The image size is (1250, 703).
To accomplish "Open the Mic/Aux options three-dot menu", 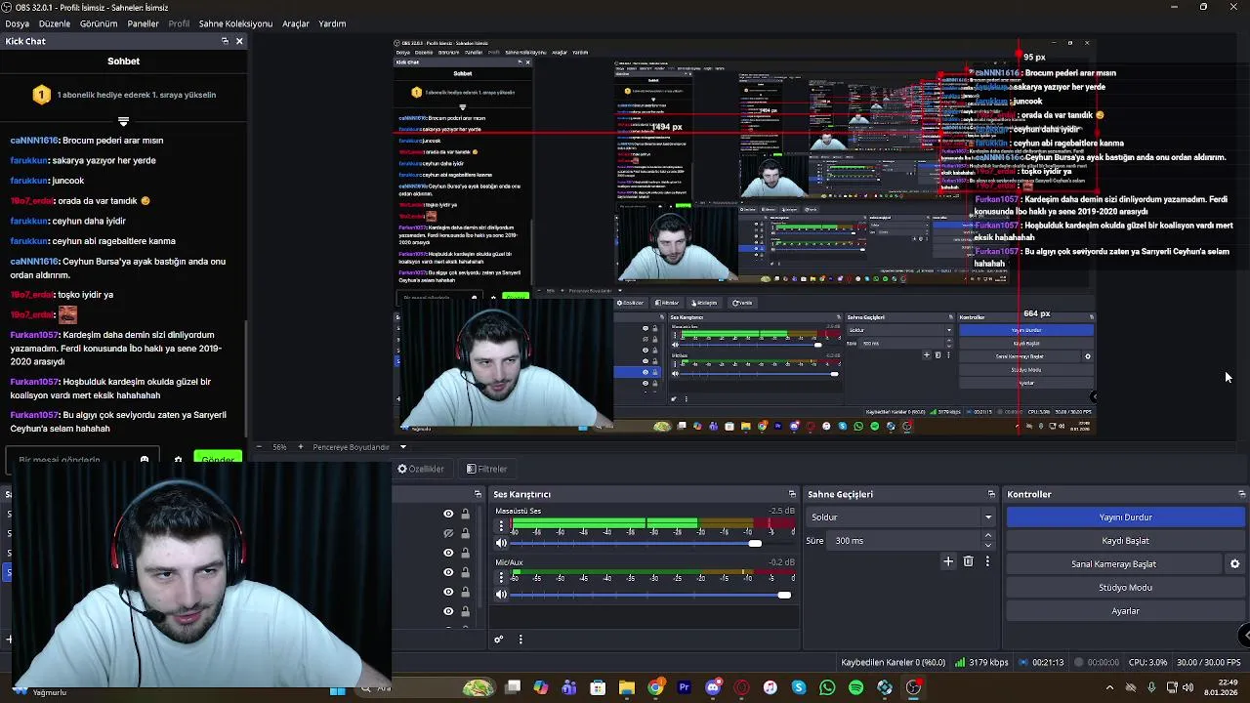I will click(501, 577).
